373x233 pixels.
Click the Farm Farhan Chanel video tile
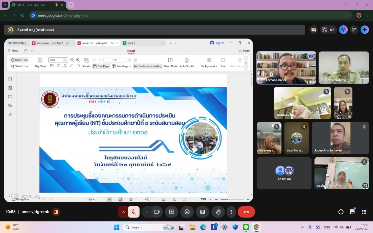tap(287, 68)
